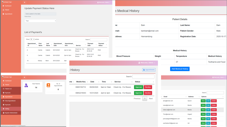This screenshot has height=127, width=227.
Task: Open Patient List item with list icon
Action: click(11, 89)
